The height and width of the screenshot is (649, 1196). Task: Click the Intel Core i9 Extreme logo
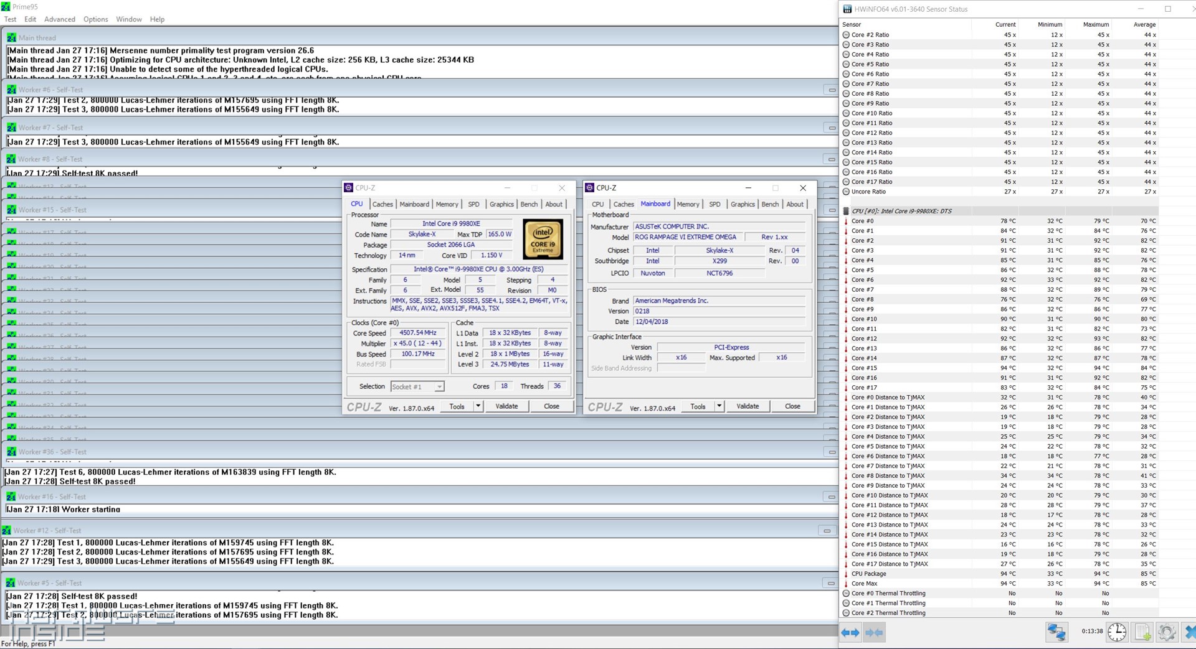click(543, 239)
